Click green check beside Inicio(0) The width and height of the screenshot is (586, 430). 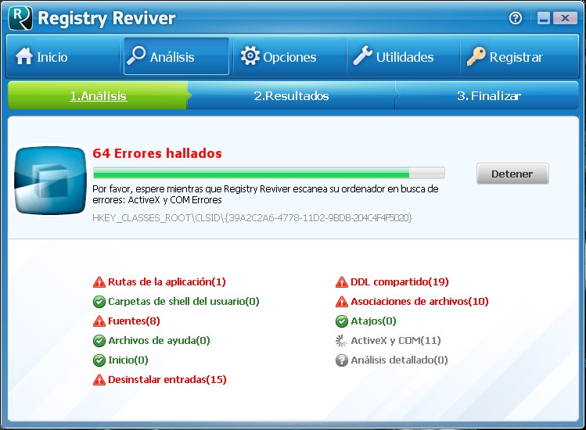[x=99, y=360]
